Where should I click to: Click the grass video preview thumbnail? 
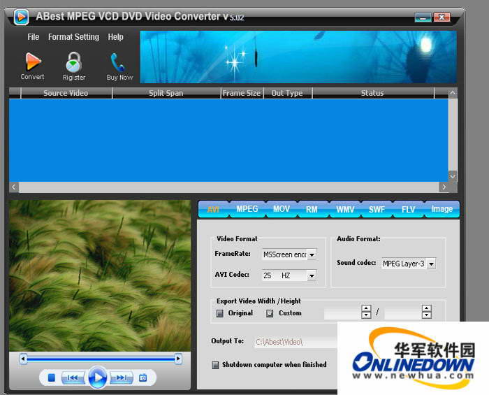100,276
